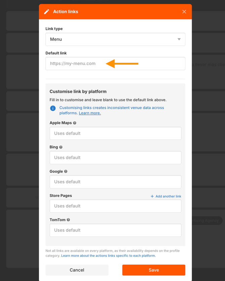Focus the Google link field
225x281 pixels.
click(115, 182)
